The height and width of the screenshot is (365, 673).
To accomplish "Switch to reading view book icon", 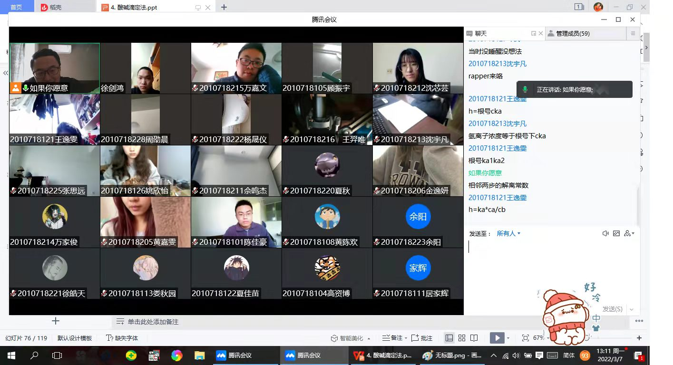I will [x=474, y=338].
